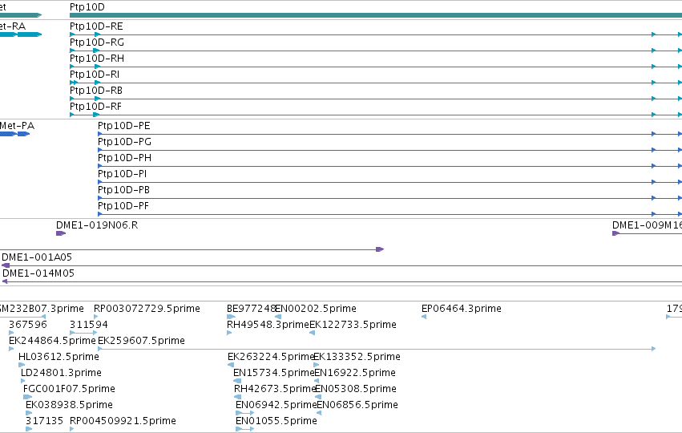Select the DME1-001A05 label

pyautogui.click(x=37, y=257)
